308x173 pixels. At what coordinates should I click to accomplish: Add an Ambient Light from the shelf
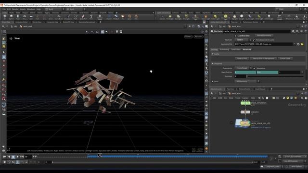tap(269, 17)
